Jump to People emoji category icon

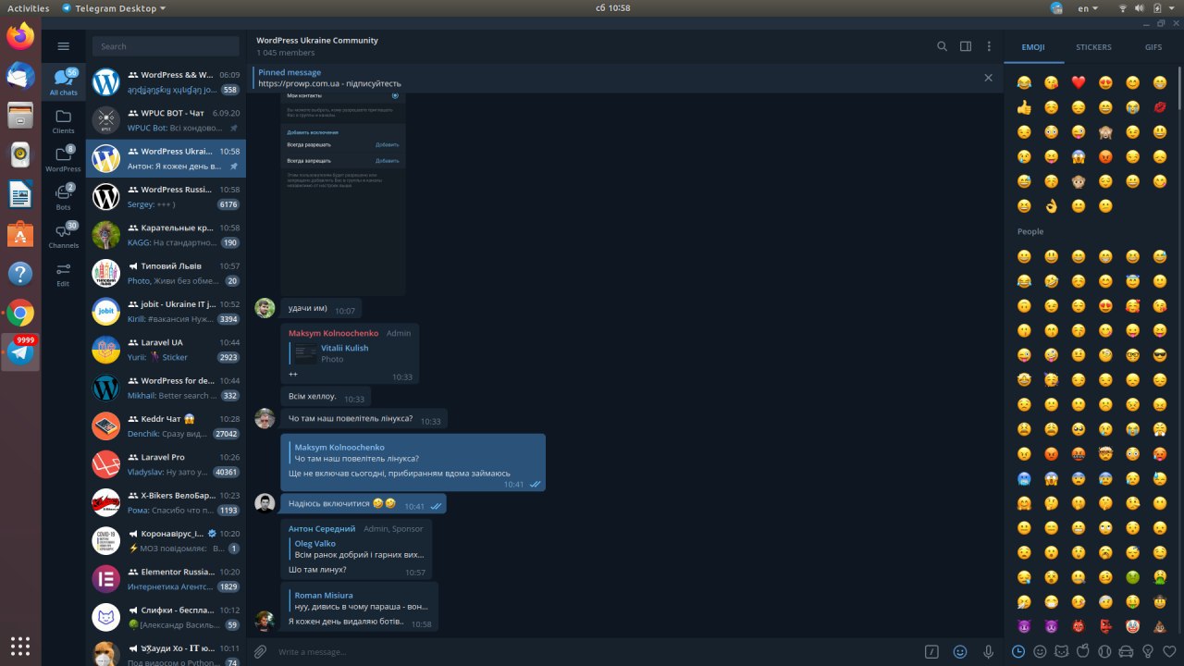click(1040, 651)
